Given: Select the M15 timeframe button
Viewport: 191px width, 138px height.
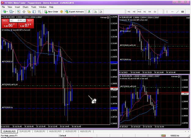Looking at the screenshot, I should point(139,12).
